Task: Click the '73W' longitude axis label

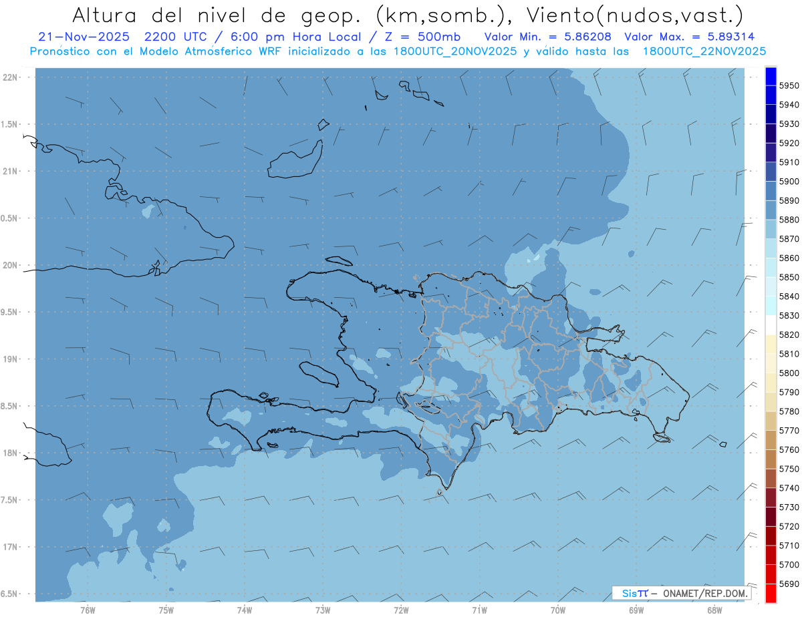Action: pyautogui.click(x=323, y=611)
